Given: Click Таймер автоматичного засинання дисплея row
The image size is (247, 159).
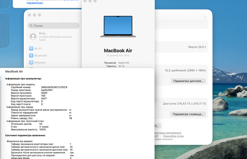Looking at the screenshot, I should (x=42, y=150).
